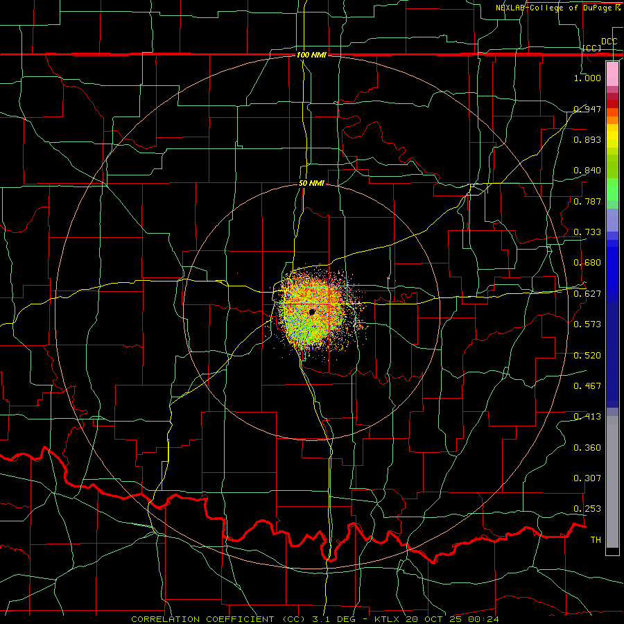Screen dimensions: 624x624
Task: Select the 0.520 legend value
Action: tap(587, 356)
